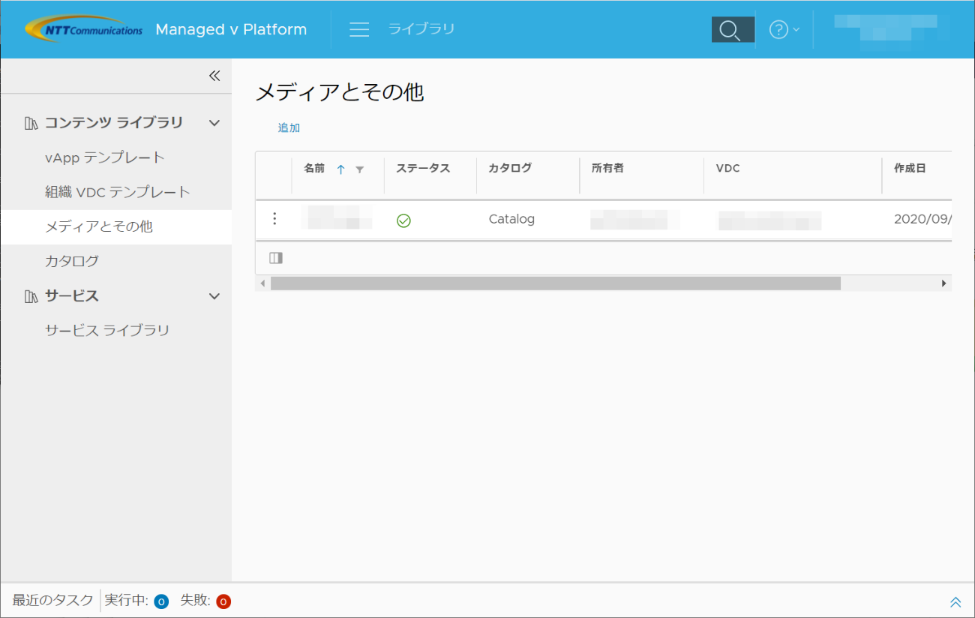
Task: Click the 追加 link
Action: point(289,127)
